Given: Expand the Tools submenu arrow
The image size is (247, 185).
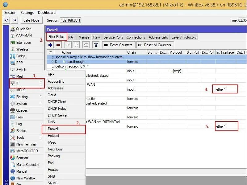Looking at the screenshot, I should pyautogui.click(x=40, y=137).
